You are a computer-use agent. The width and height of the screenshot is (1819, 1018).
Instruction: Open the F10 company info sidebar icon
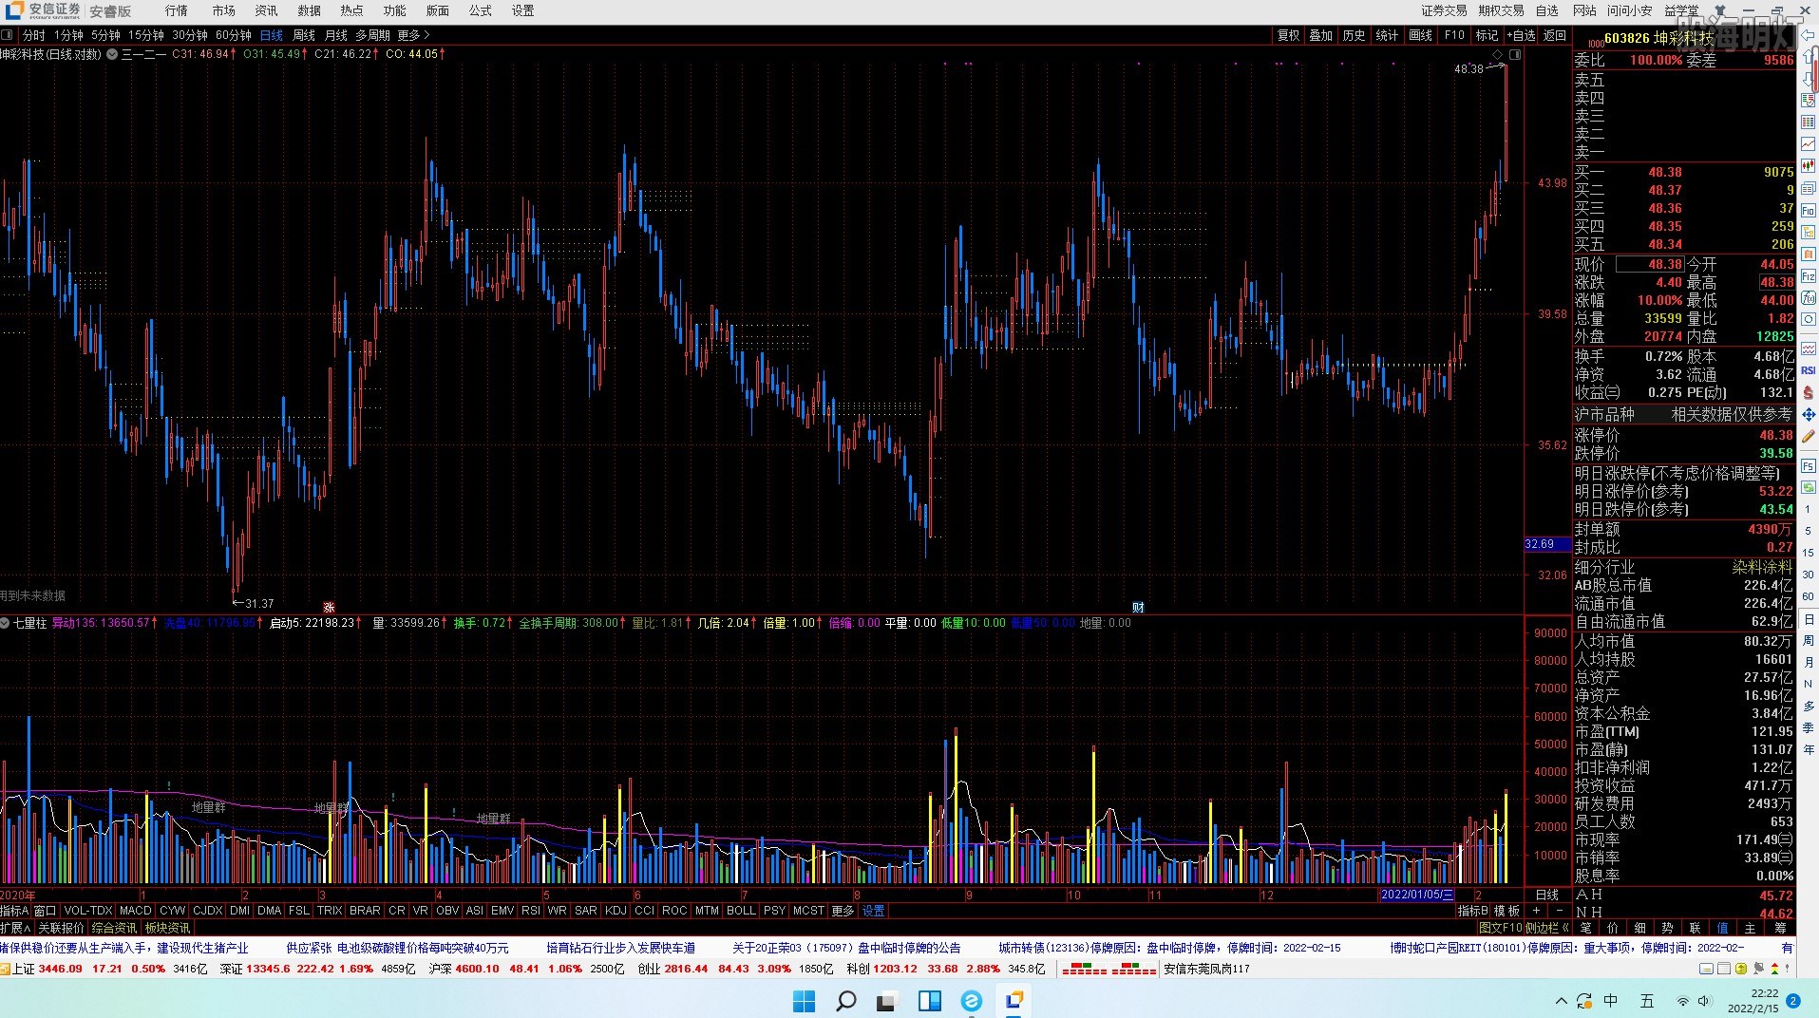pos(1808,210)
